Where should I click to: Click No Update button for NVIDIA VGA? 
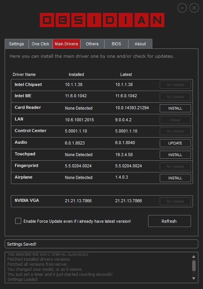pos(175,201)
